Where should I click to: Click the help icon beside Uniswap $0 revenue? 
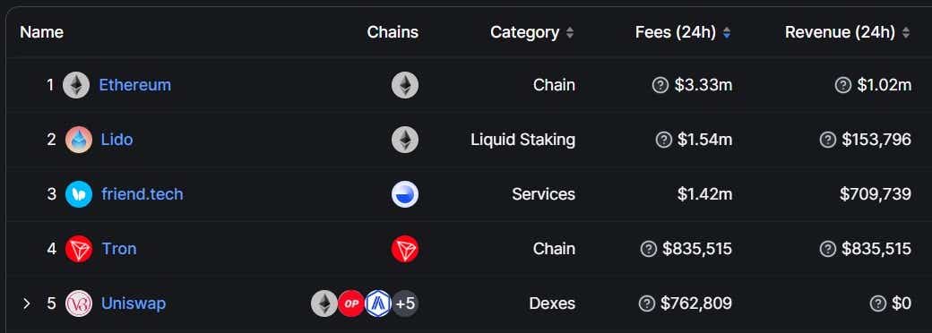tap(877, 303)
